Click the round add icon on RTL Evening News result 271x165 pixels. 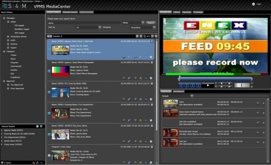(x=151, y=99)
